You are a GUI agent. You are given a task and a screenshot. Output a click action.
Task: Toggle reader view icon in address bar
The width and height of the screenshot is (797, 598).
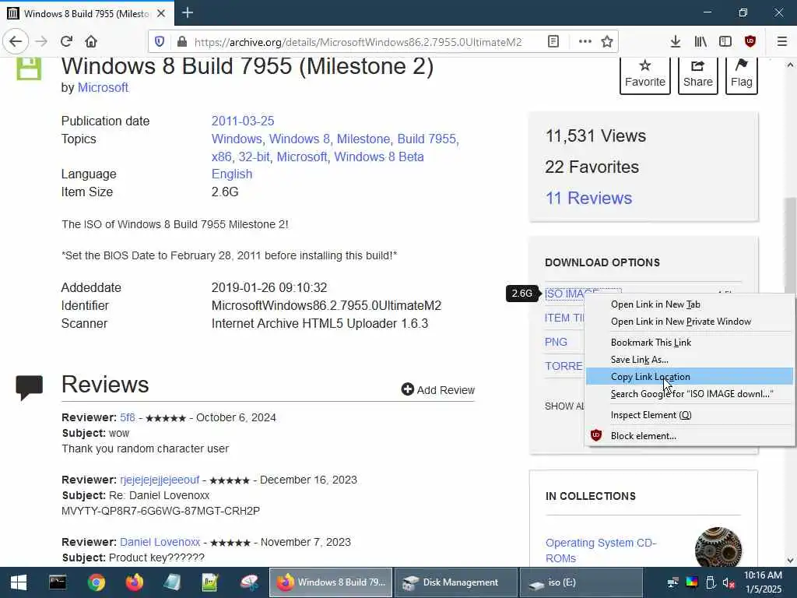click(553, 41)
